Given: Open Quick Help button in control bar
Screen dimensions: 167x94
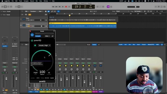Looking at the screenshot, I should click(8, 7).
